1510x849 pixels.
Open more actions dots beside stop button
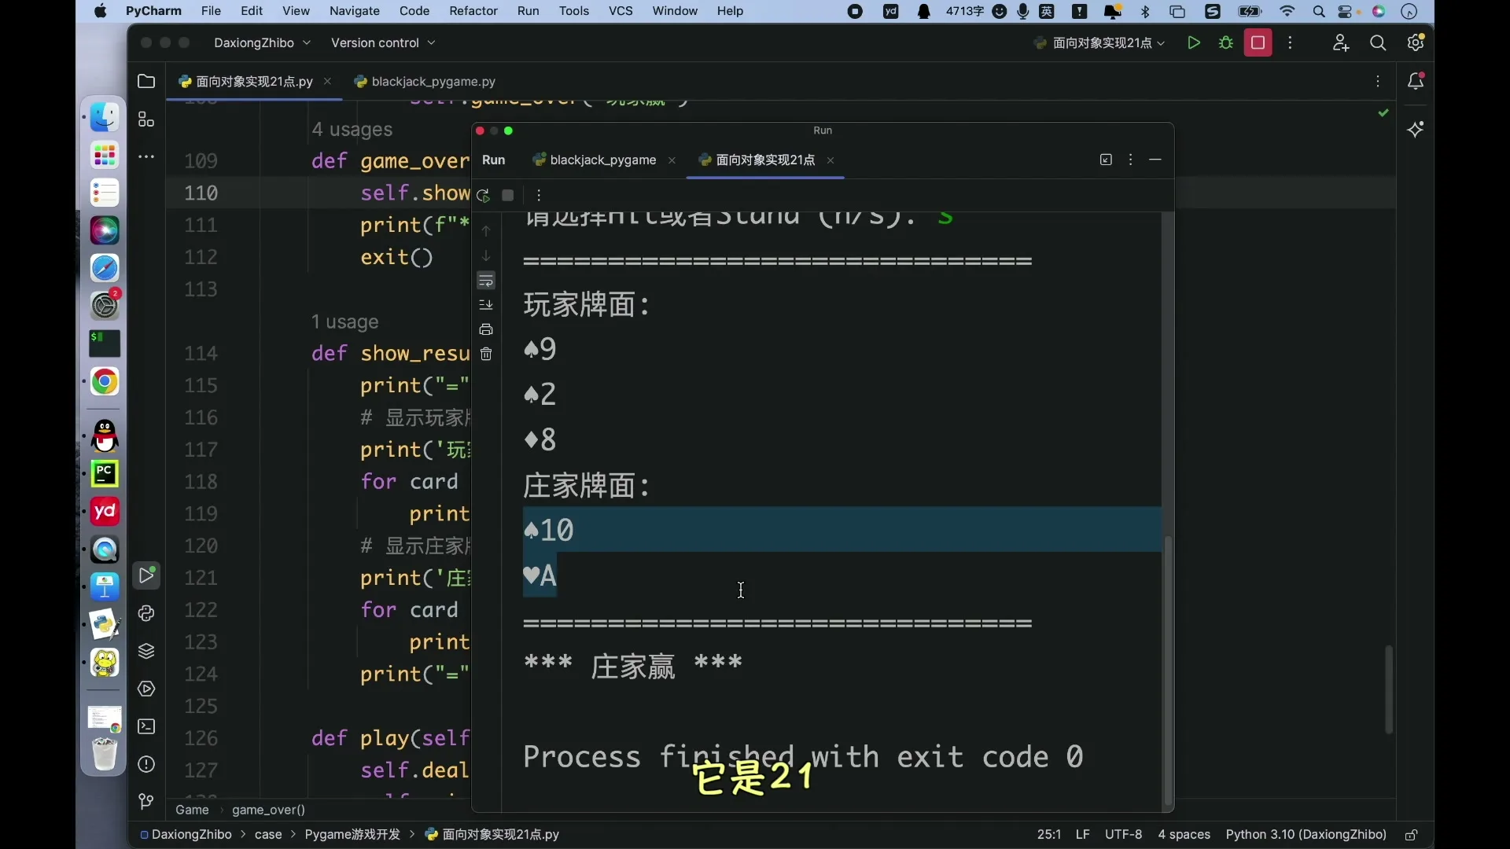coord(1291,43)
